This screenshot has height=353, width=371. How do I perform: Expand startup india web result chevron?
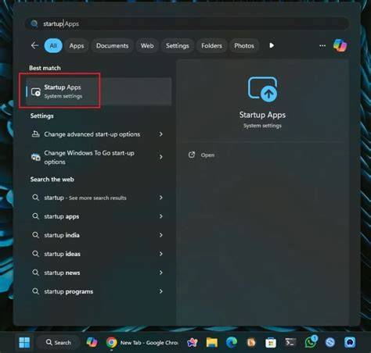(x=161, y=235)
